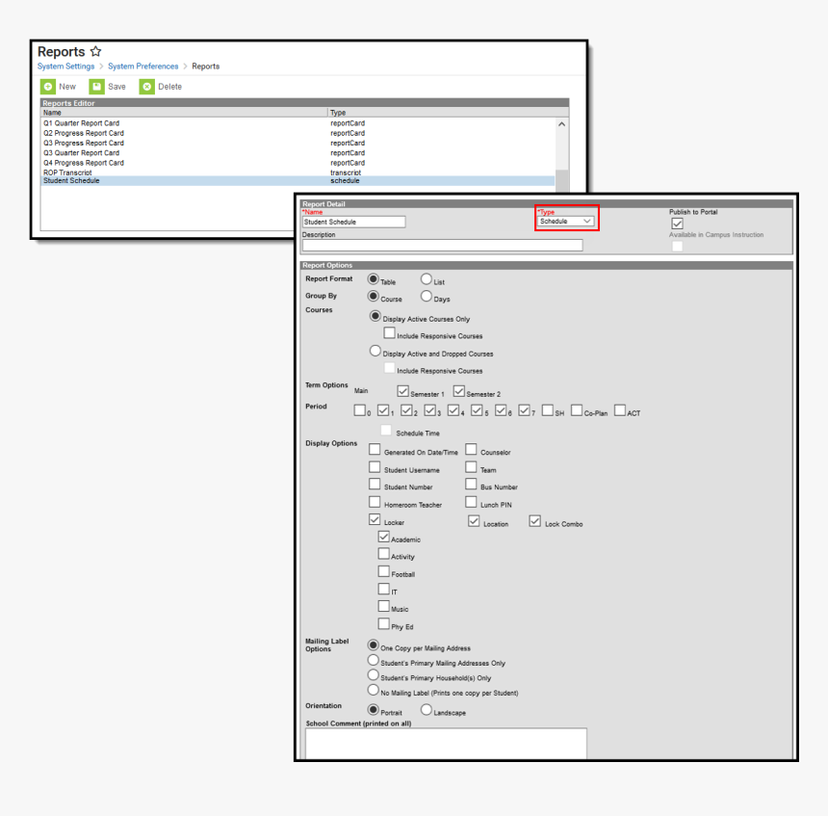Select Q2 Progress Report Card row

pos(298,133)
